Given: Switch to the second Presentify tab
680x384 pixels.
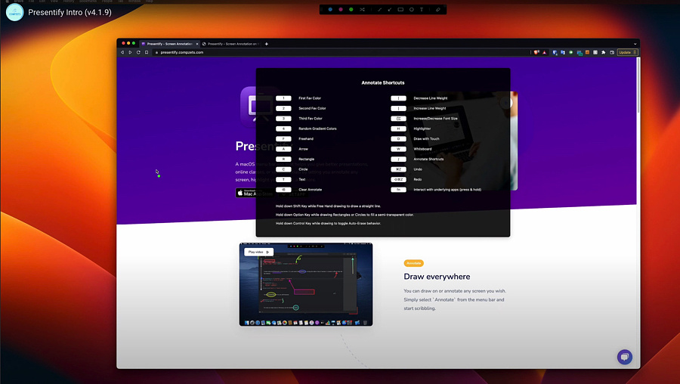Looking at the screenshot, I should click(230, 44).
